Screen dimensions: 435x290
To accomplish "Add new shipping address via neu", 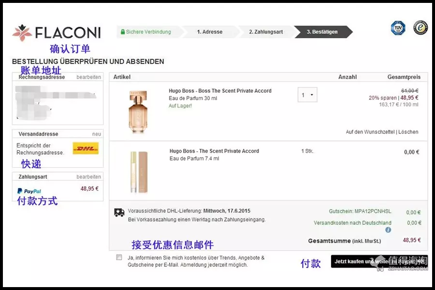I will coord(97,134).
